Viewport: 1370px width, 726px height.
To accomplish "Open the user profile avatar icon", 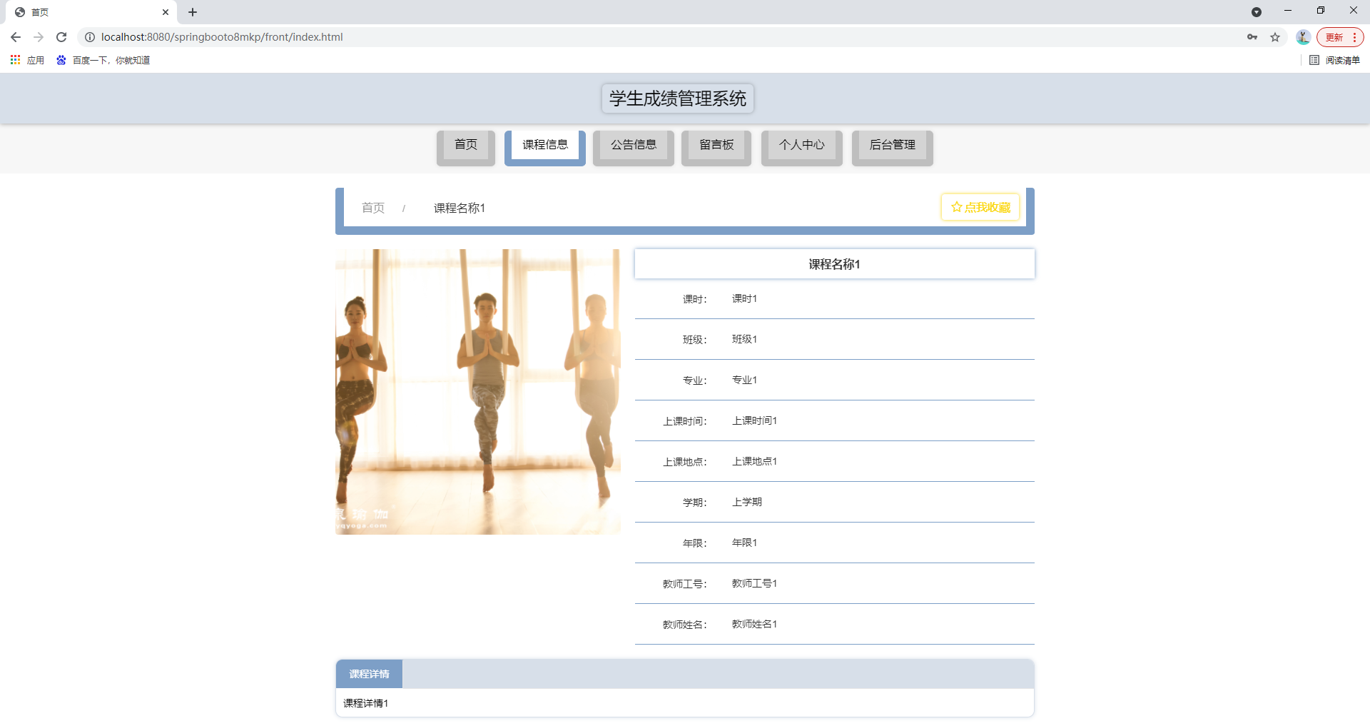I will (x=1303, y=37).
